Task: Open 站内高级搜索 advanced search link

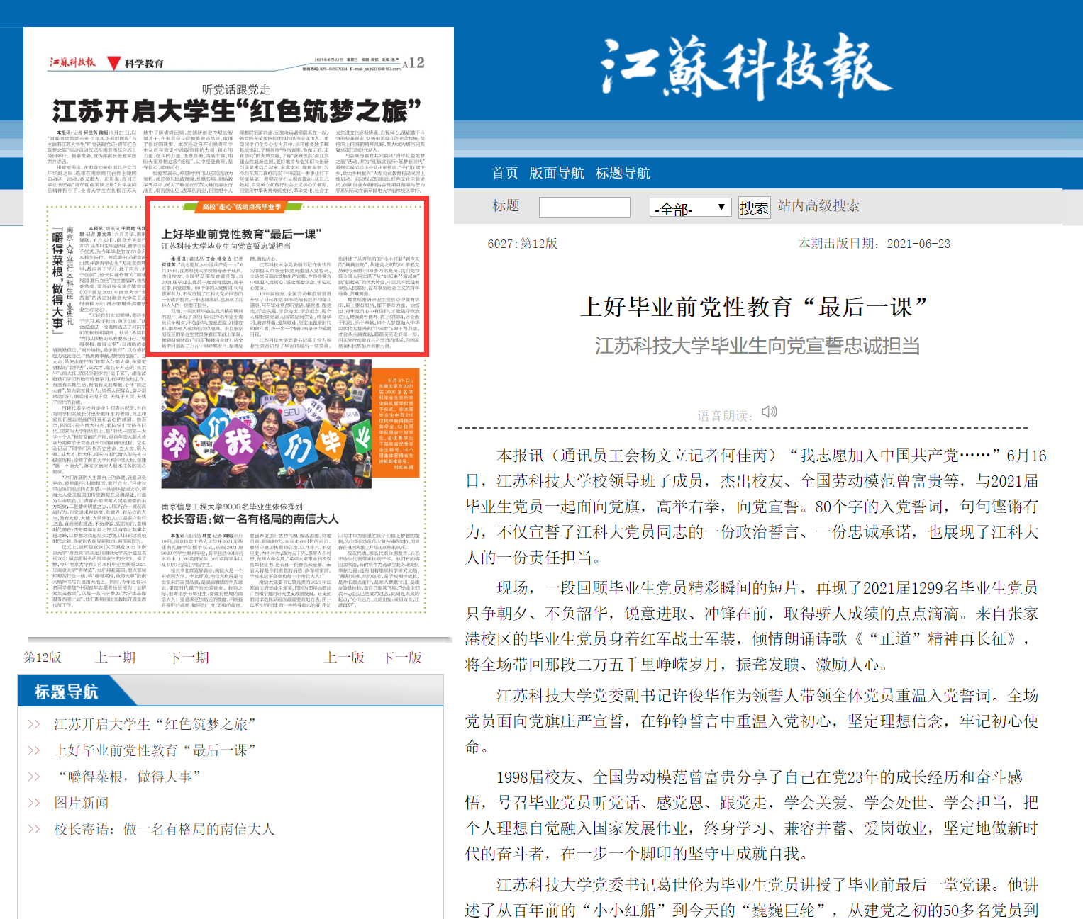Action: click(818, 206)
